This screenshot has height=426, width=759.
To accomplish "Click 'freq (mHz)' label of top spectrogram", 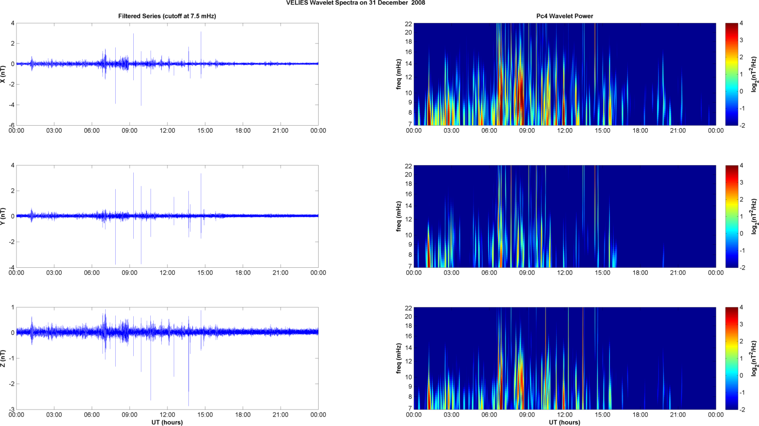I will pyautogui.click(x=399, y=74).
